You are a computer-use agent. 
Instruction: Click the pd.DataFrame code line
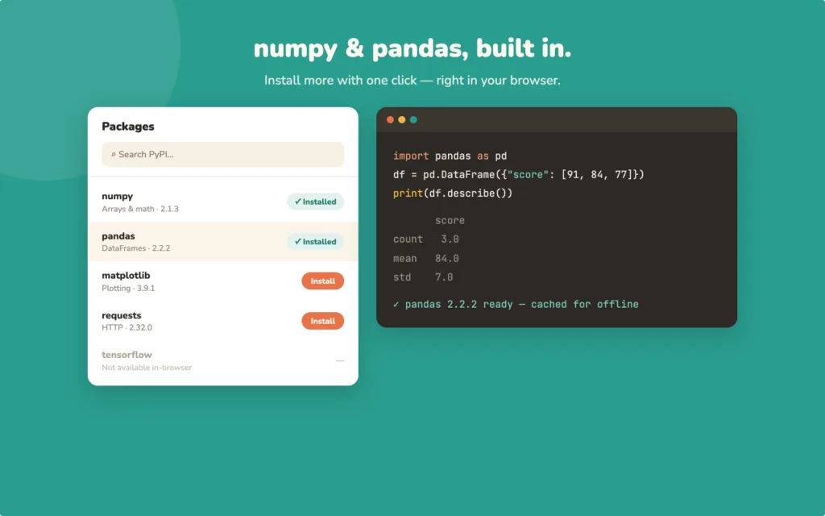(519, 175)
